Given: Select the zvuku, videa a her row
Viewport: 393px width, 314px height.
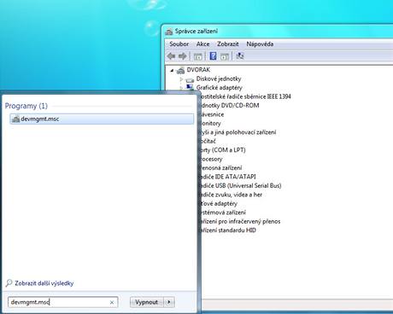Looking at the screenshot, I should tap(231, 195).
